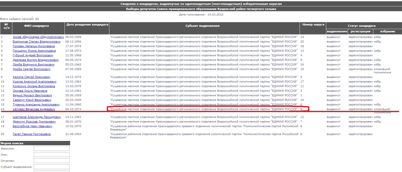Select Орлова Ольга Ивановна link
Viewport: 402px width, 172px height.
pos(30,91)
